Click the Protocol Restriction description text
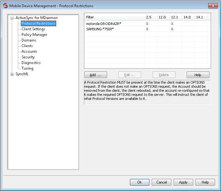 click(147, 91)
